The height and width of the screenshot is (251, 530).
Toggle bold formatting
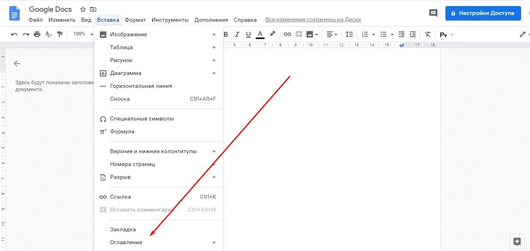226,34
